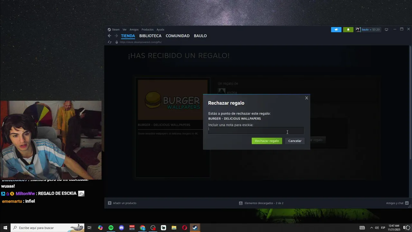This screenshot has height=232, width=412.
Task: Open Discord from the taskbar
Action: pyautogui.click(x=121, y=228)
